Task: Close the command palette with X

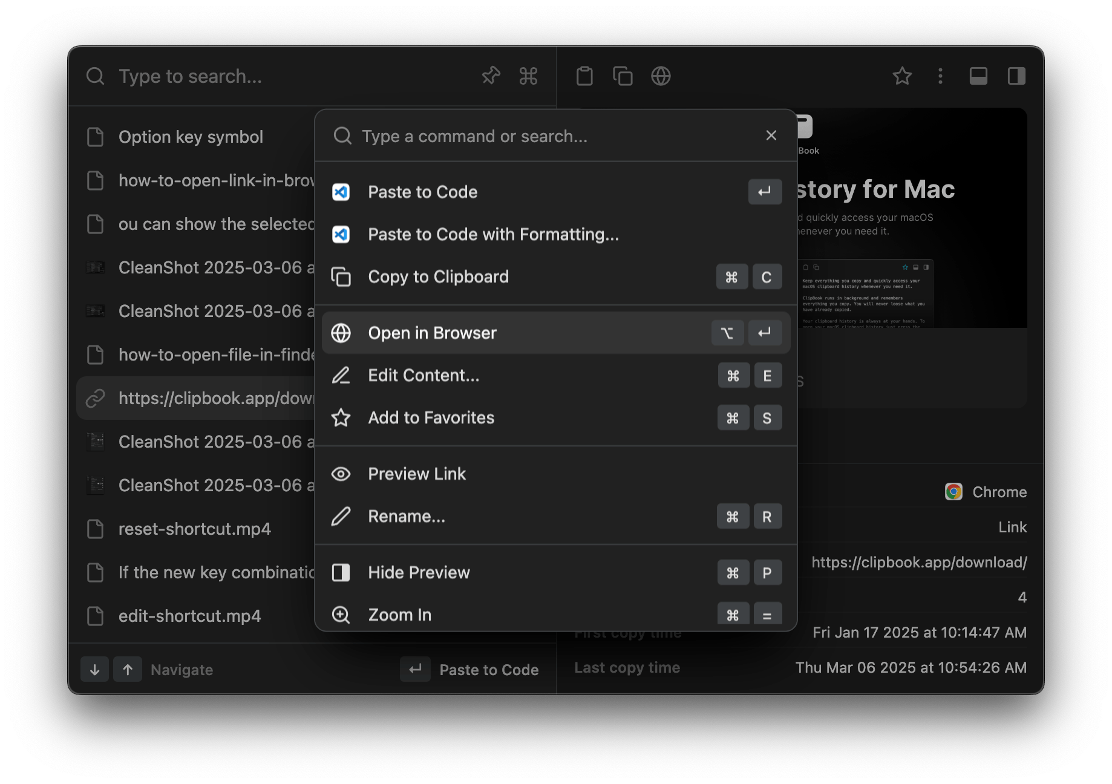Action: [x=771, y=136]
